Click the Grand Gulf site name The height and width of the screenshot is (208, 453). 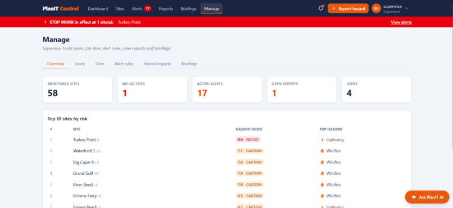(x=83, y=173)
